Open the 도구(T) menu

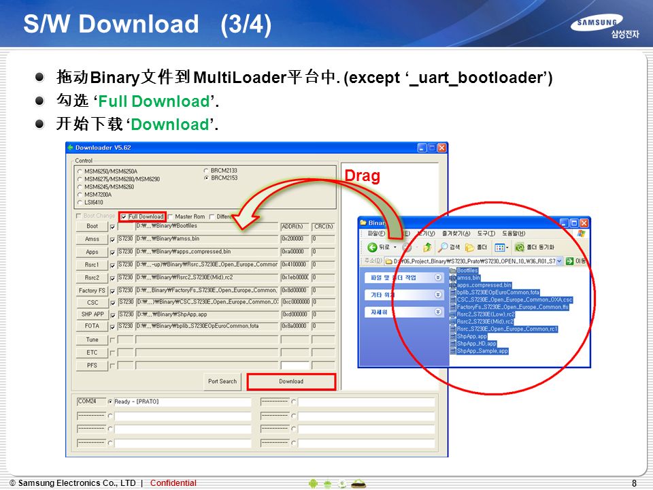pos(486,233)
